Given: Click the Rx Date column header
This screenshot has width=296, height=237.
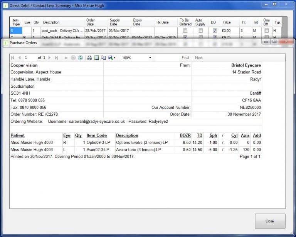Looking at the screenshot, I should 166,22.
